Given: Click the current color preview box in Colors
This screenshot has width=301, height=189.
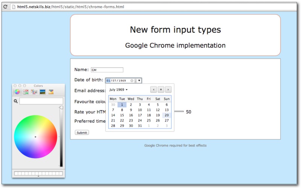Looking at the screenshot, I should click(41, 101).
